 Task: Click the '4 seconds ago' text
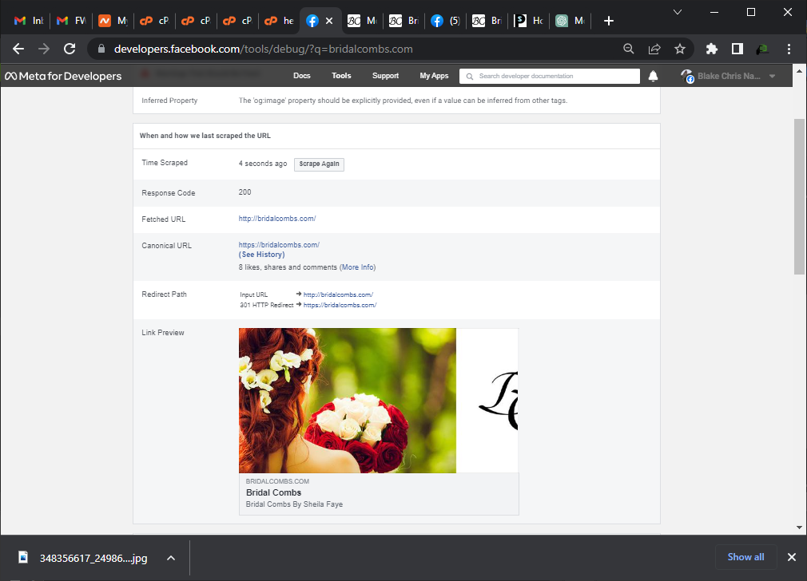[x=263, y=164]
